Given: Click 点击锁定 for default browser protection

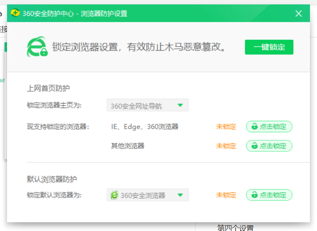Looking at the screenshot, I should click(x=269, y=195).
